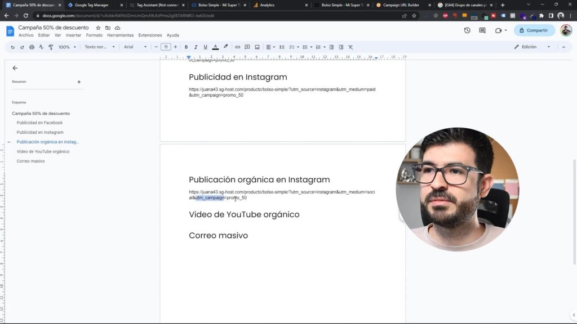
Task: Switch to the Analytics browser tab
Action: (x=279, y=5)
